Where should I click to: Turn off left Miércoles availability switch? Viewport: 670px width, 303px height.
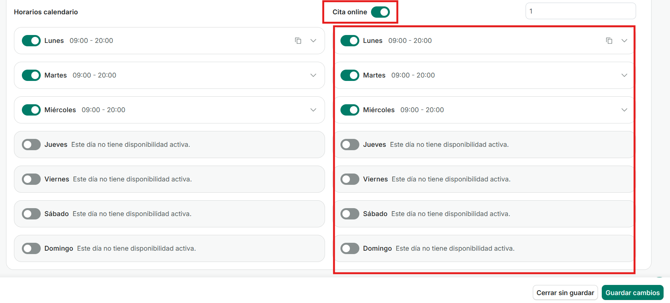[x=31, y=110]
